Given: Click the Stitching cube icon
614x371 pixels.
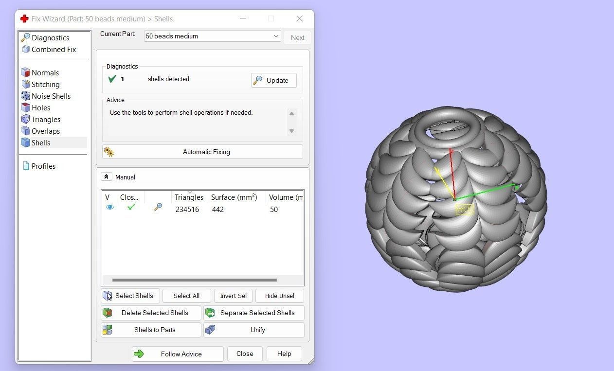Looking at the screenshot, I should (x=25, y=84).
